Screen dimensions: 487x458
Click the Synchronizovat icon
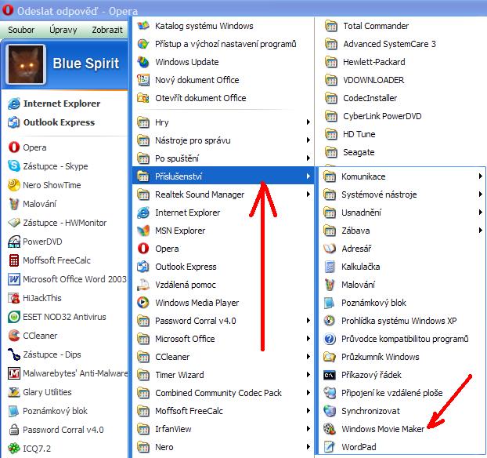tap(330, 411)
